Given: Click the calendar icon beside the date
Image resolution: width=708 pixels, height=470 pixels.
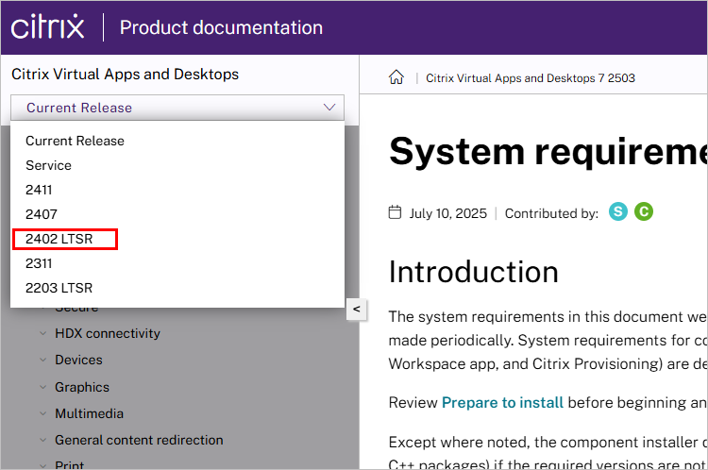Looking at the screenshot, I should point(396,211).
